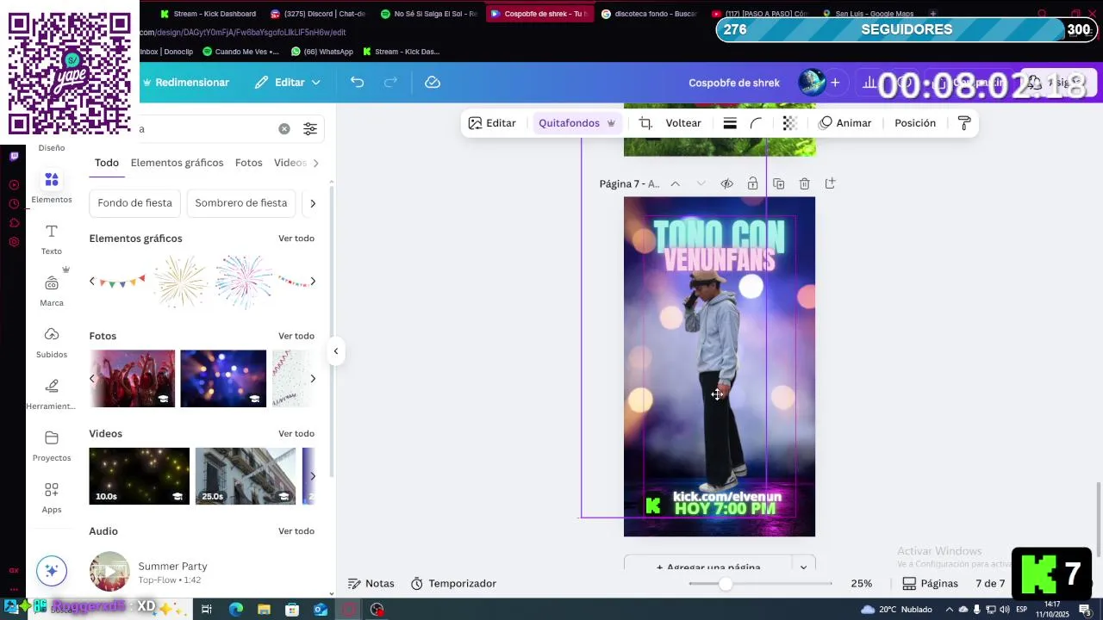Switch to the Discord browser tab
This screenshot has width=1103, height=620.
(x=318, y=14)
